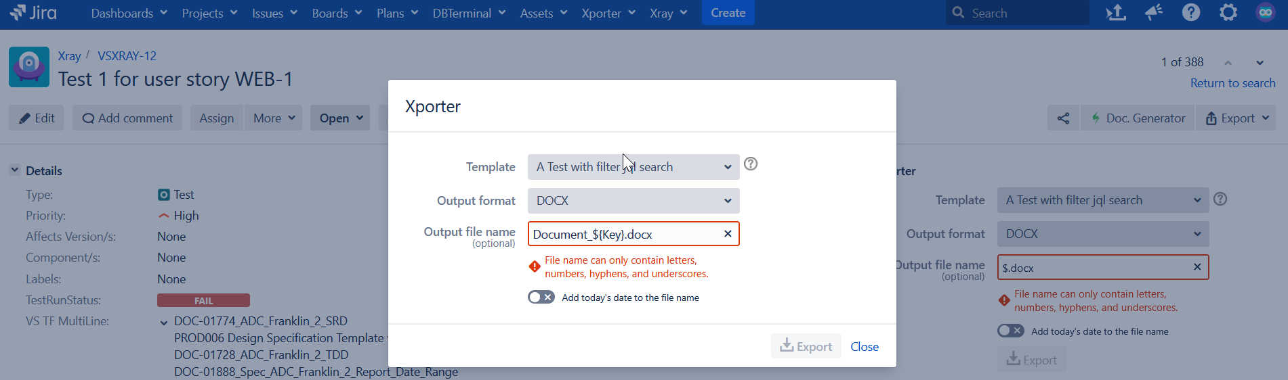Click the Test issue type icon
This screenshot has width=1288, height=380.
164,195
